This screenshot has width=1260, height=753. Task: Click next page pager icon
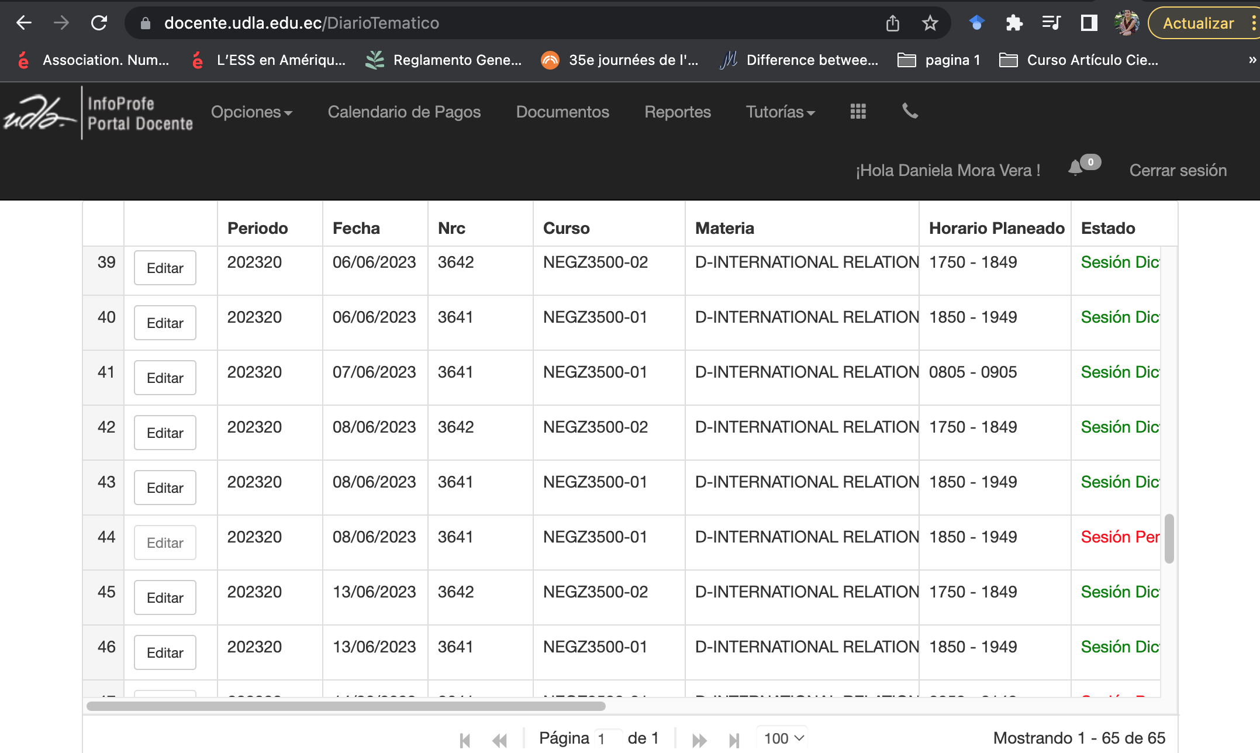(699, 740)
